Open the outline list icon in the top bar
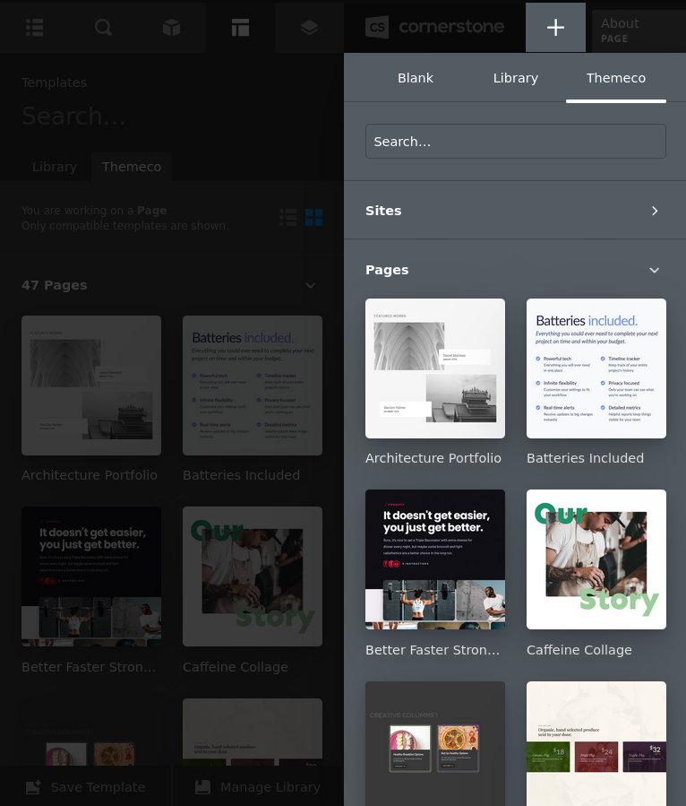The image size is (686, 806). point(34,27)
